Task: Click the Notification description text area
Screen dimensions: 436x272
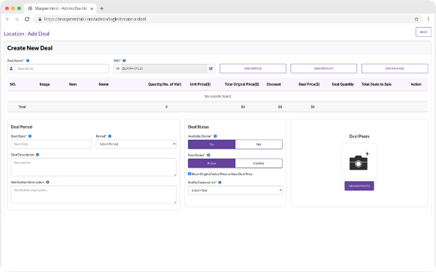Action: point(93,195)
